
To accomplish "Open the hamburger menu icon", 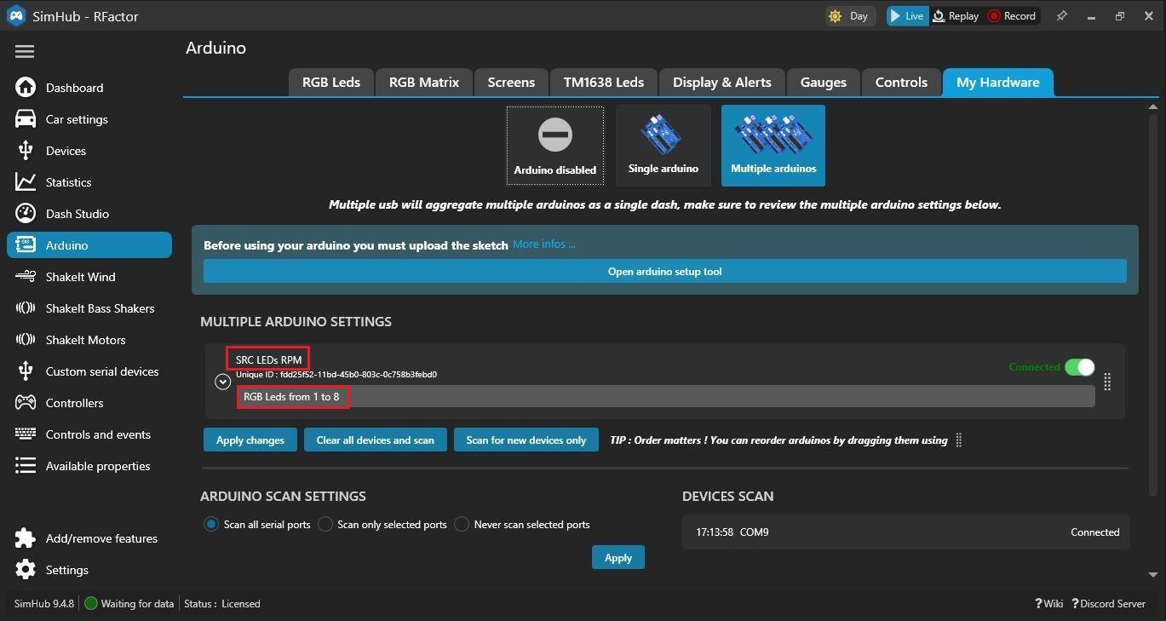I will 25,52.
